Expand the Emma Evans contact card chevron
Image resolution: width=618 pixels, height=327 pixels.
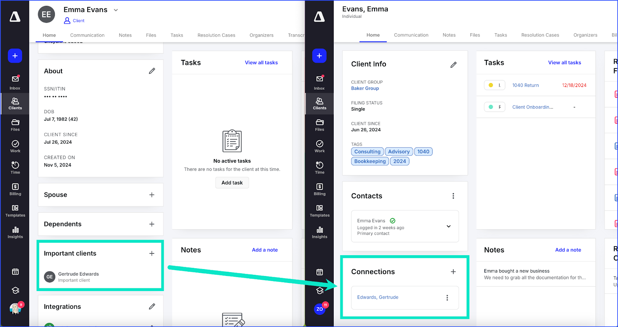tap(448, 227)
